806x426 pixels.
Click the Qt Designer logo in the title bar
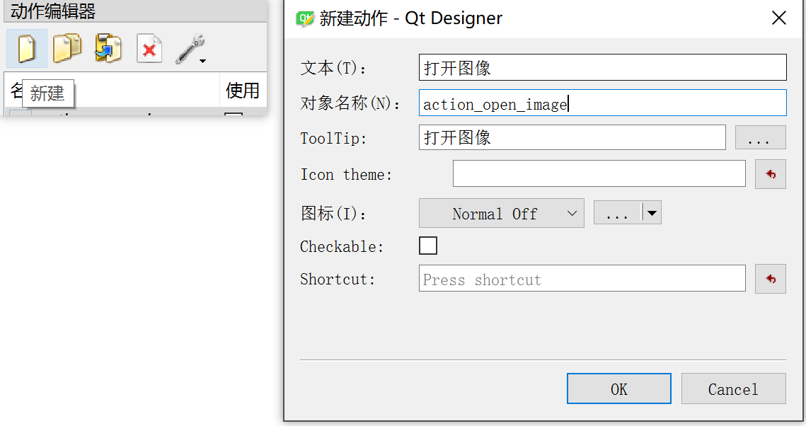point(305,18)
